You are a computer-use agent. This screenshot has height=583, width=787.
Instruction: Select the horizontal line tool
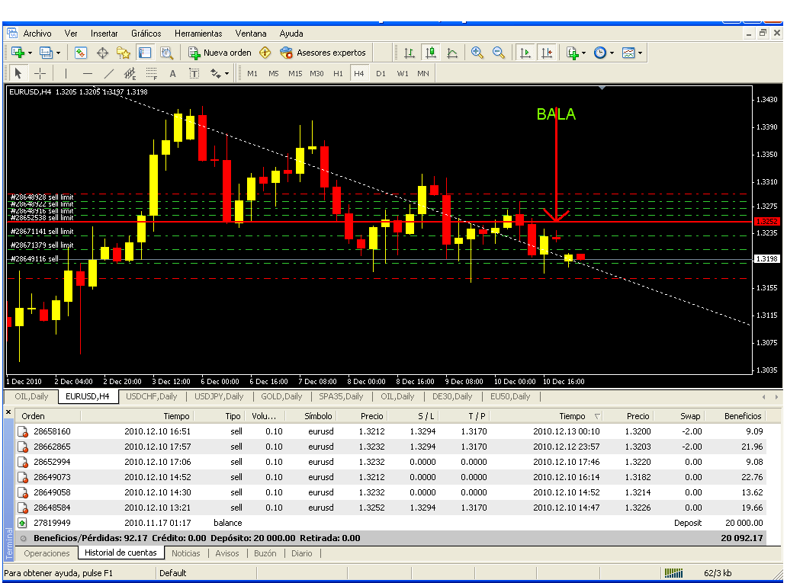point(88,74)
